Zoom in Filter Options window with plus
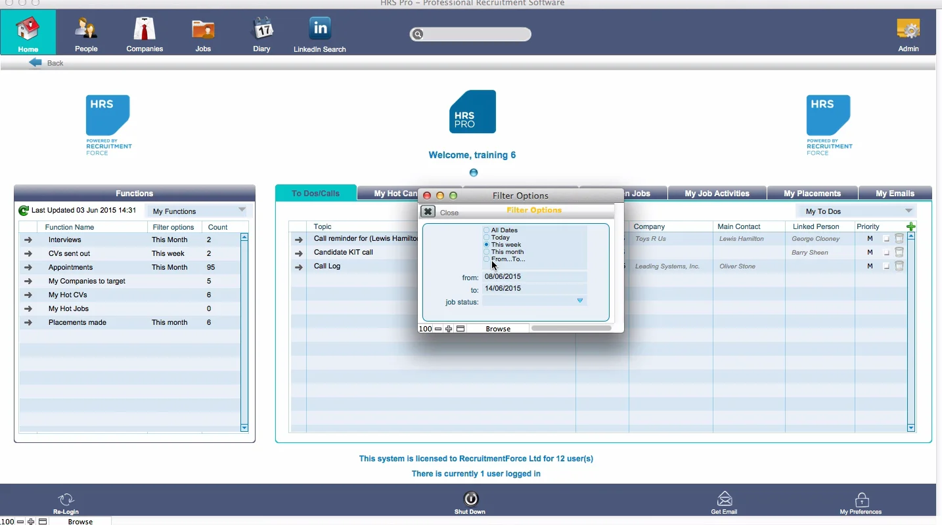The height and width of the screenshot is (525, 942). [449, 329]
